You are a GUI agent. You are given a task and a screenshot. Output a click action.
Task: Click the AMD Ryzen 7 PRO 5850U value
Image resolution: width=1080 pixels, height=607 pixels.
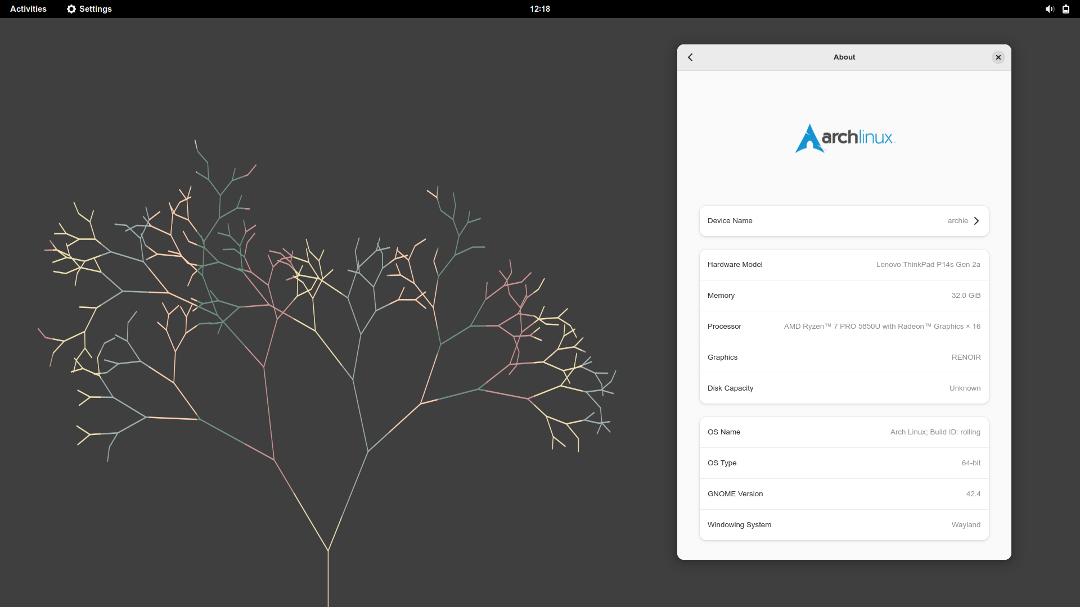pos(882,327)
